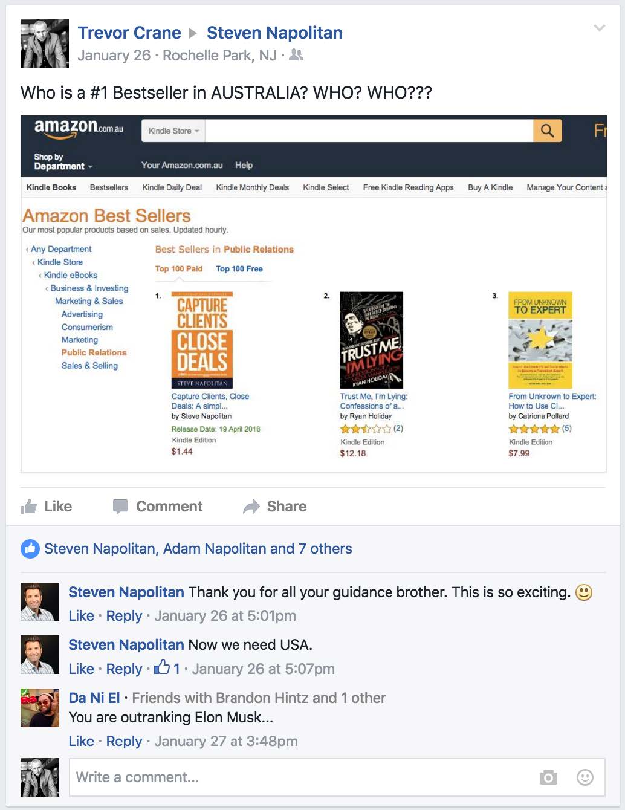Click the Share arrow icon
The height and width of the screenshot is (810, 625).
coord(251,507)
